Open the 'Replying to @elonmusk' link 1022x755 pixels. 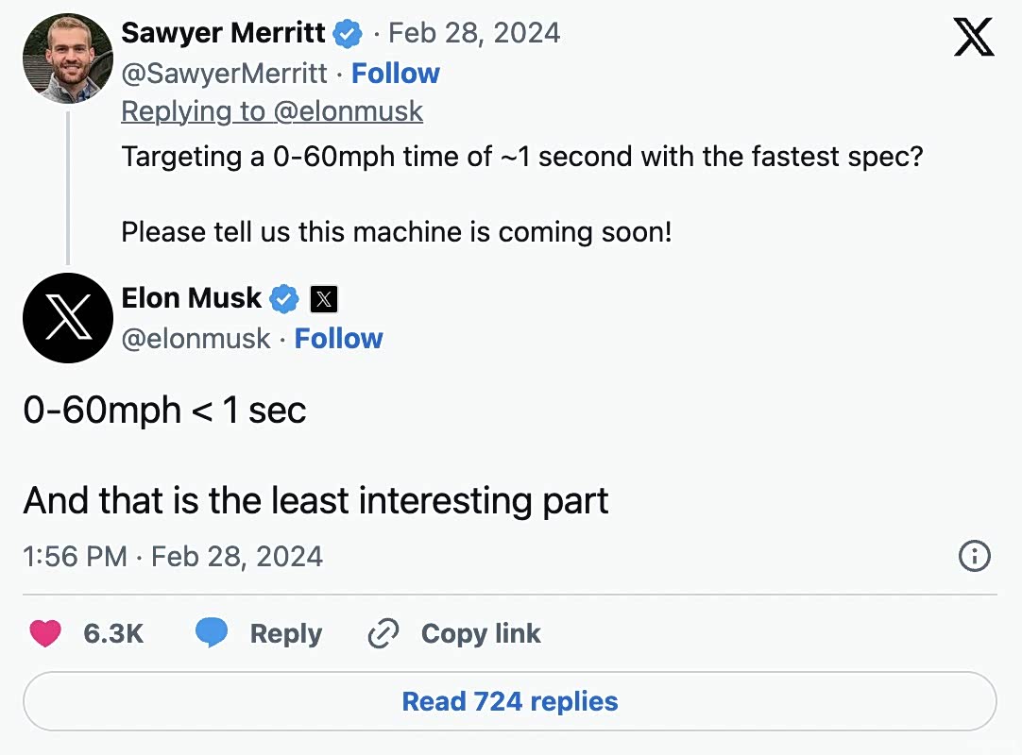272,111
